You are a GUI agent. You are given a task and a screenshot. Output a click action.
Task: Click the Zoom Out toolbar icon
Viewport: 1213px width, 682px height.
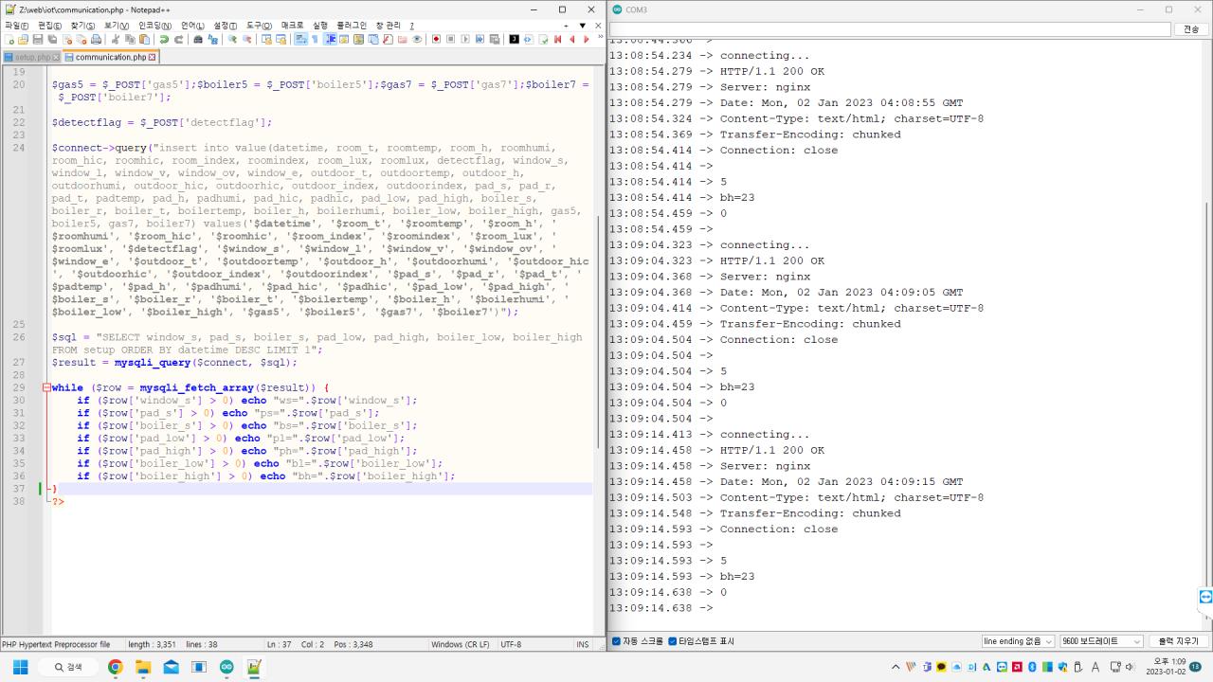[246, 40]
